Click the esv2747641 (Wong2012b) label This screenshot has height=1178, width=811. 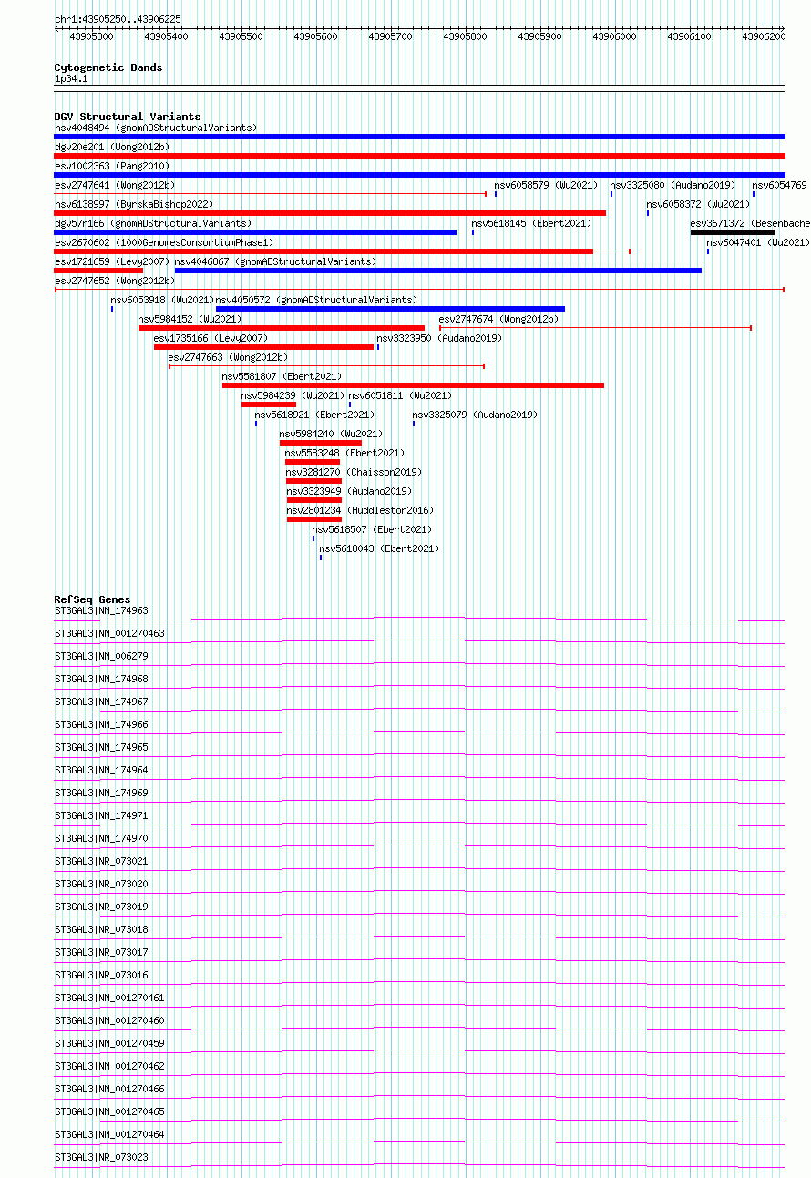(x=115, y=185)
